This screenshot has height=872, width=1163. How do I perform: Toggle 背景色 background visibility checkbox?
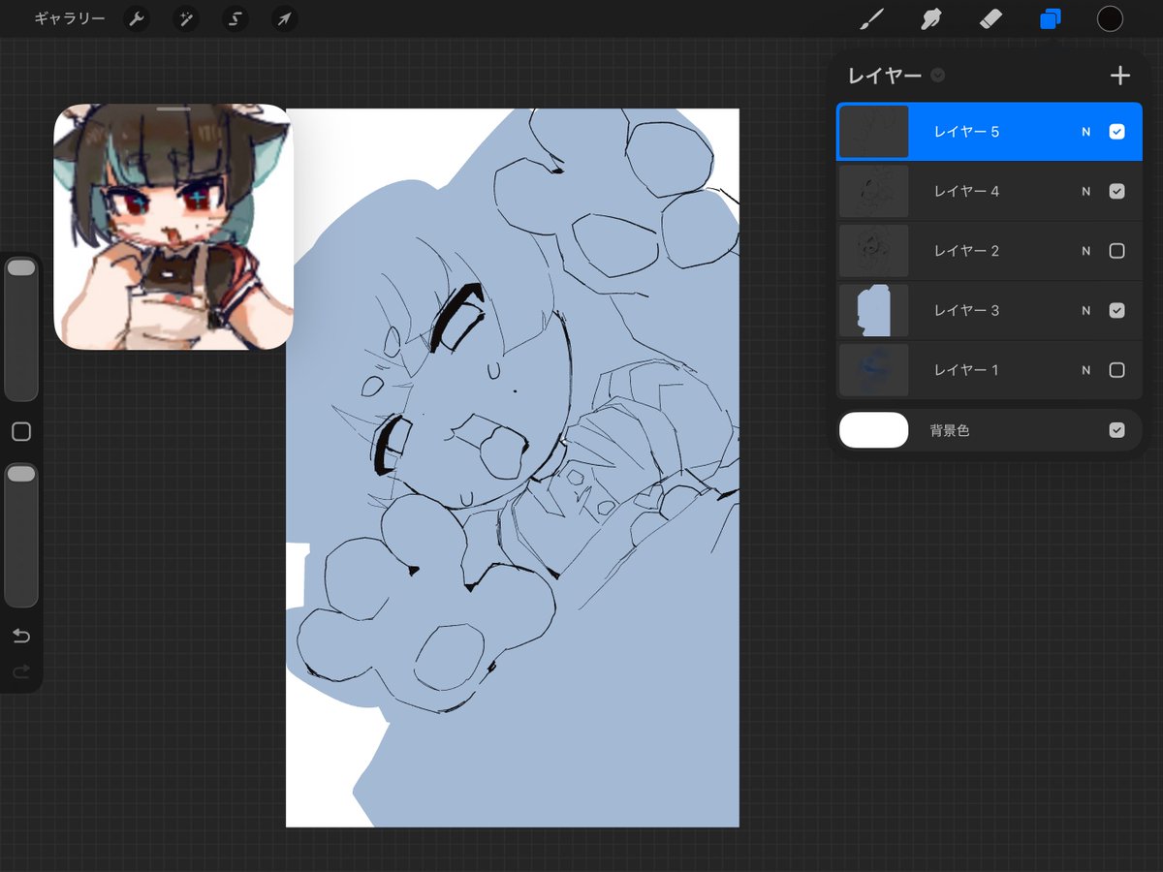(1116, 430)
